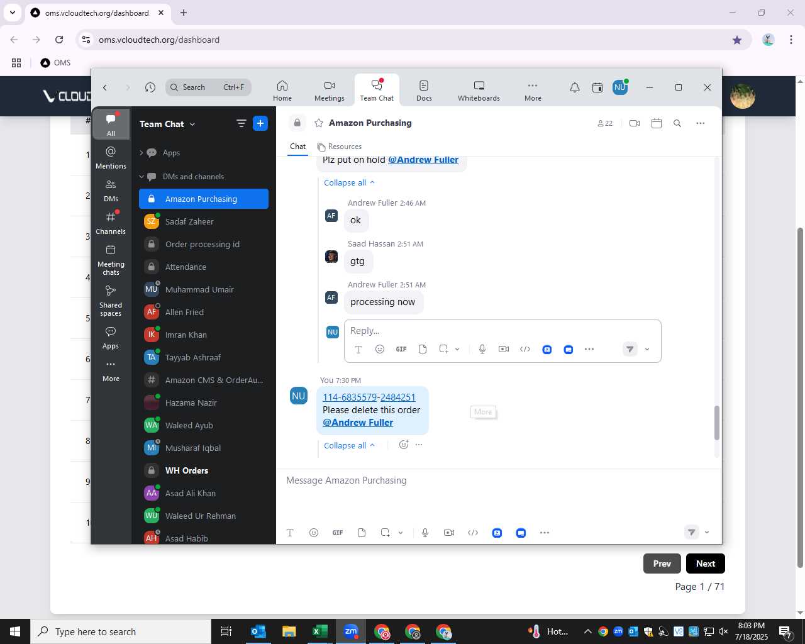Bookmark the OMS page with star

click(x=737, y=40)
